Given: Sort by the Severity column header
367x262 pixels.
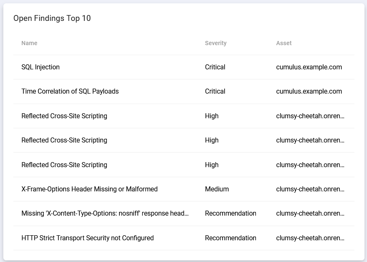Looking at the screenshot, I should click(215, 43).
